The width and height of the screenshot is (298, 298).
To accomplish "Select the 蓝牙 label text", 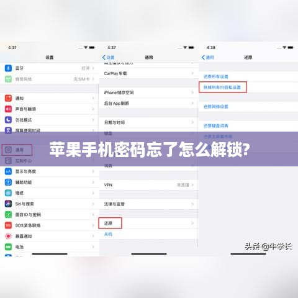I will (x=19, y=68).
